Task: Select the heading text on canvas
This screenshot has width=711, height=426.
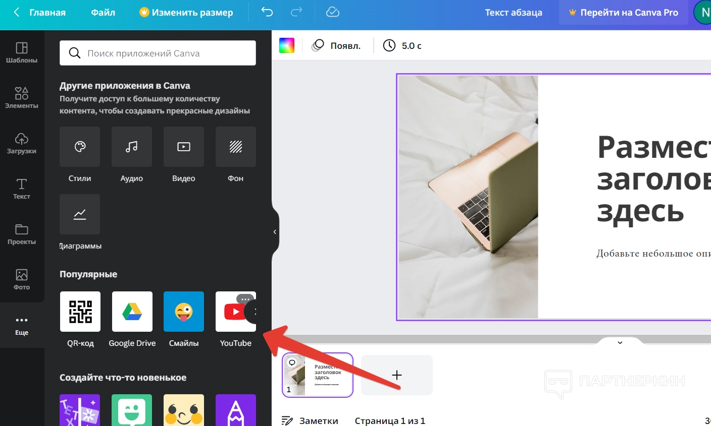Action: pyautogui.click(x=654, y=179)
